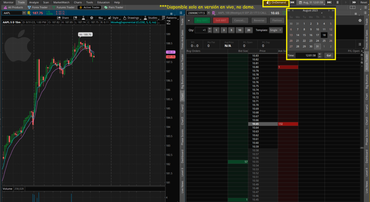Toggle OnDemand mode button
The height and width of the screenshot is (202, 370).
point(276,3)
